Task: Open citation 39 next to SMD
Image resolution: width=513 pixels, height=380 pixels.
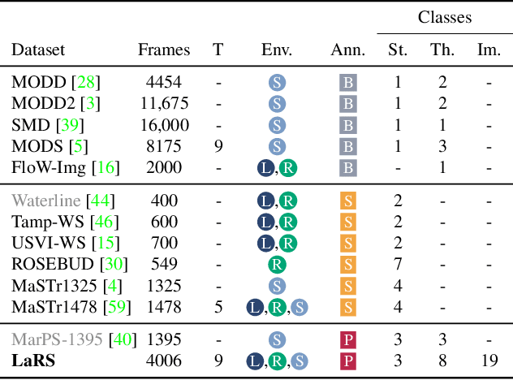Action: point(70,125)
